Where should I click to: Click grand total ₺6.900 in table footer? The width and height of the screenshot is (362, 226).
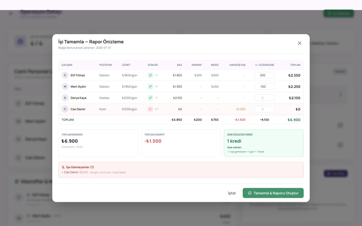[x=294, y=120]
